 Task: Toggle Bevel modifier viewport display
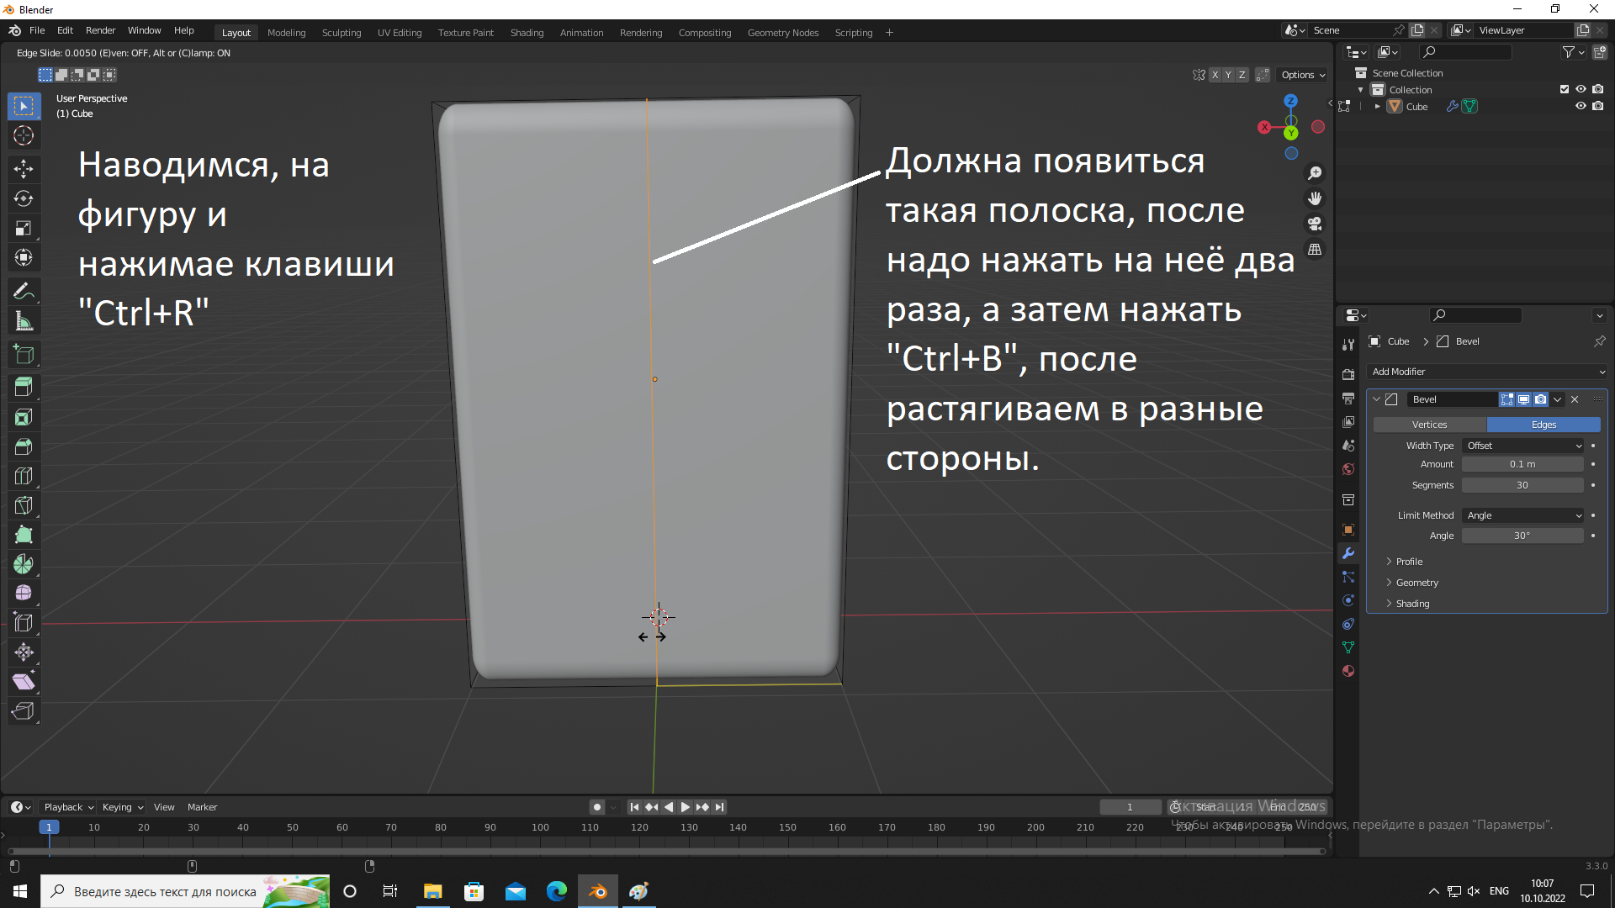pos(1523,399)
